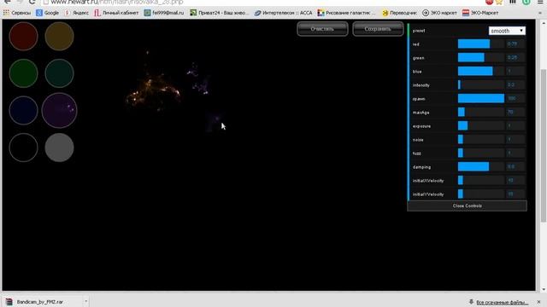Screen dimensions: 547x307
Task: Adjust the noise slider
Action: tap(480, 139)
